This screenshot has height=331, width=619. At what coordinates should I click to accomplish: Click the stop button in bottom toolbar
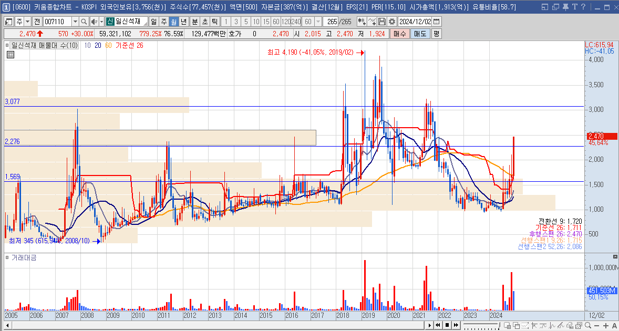pos(447,325)
